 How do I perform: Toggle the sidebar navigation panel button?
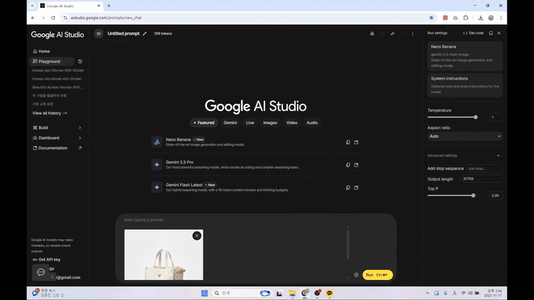point(98,33)
